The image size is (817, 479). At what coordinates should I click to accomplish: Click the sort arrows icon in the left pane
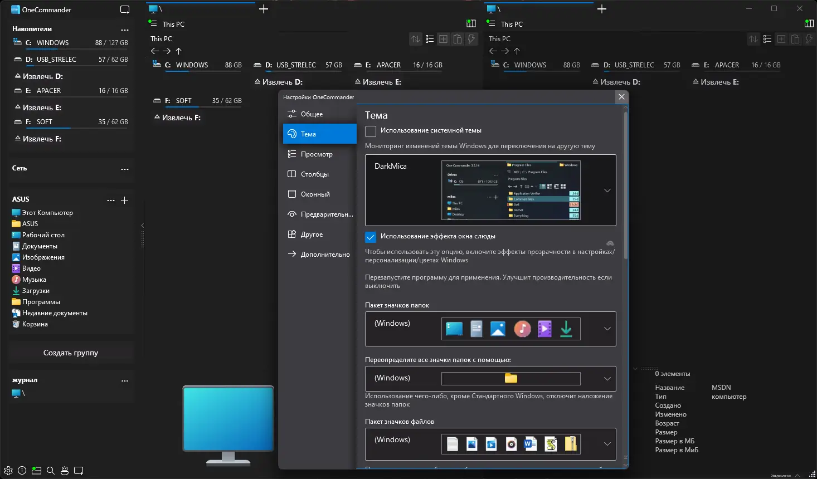pyautogui.click(x=416, y=39)
